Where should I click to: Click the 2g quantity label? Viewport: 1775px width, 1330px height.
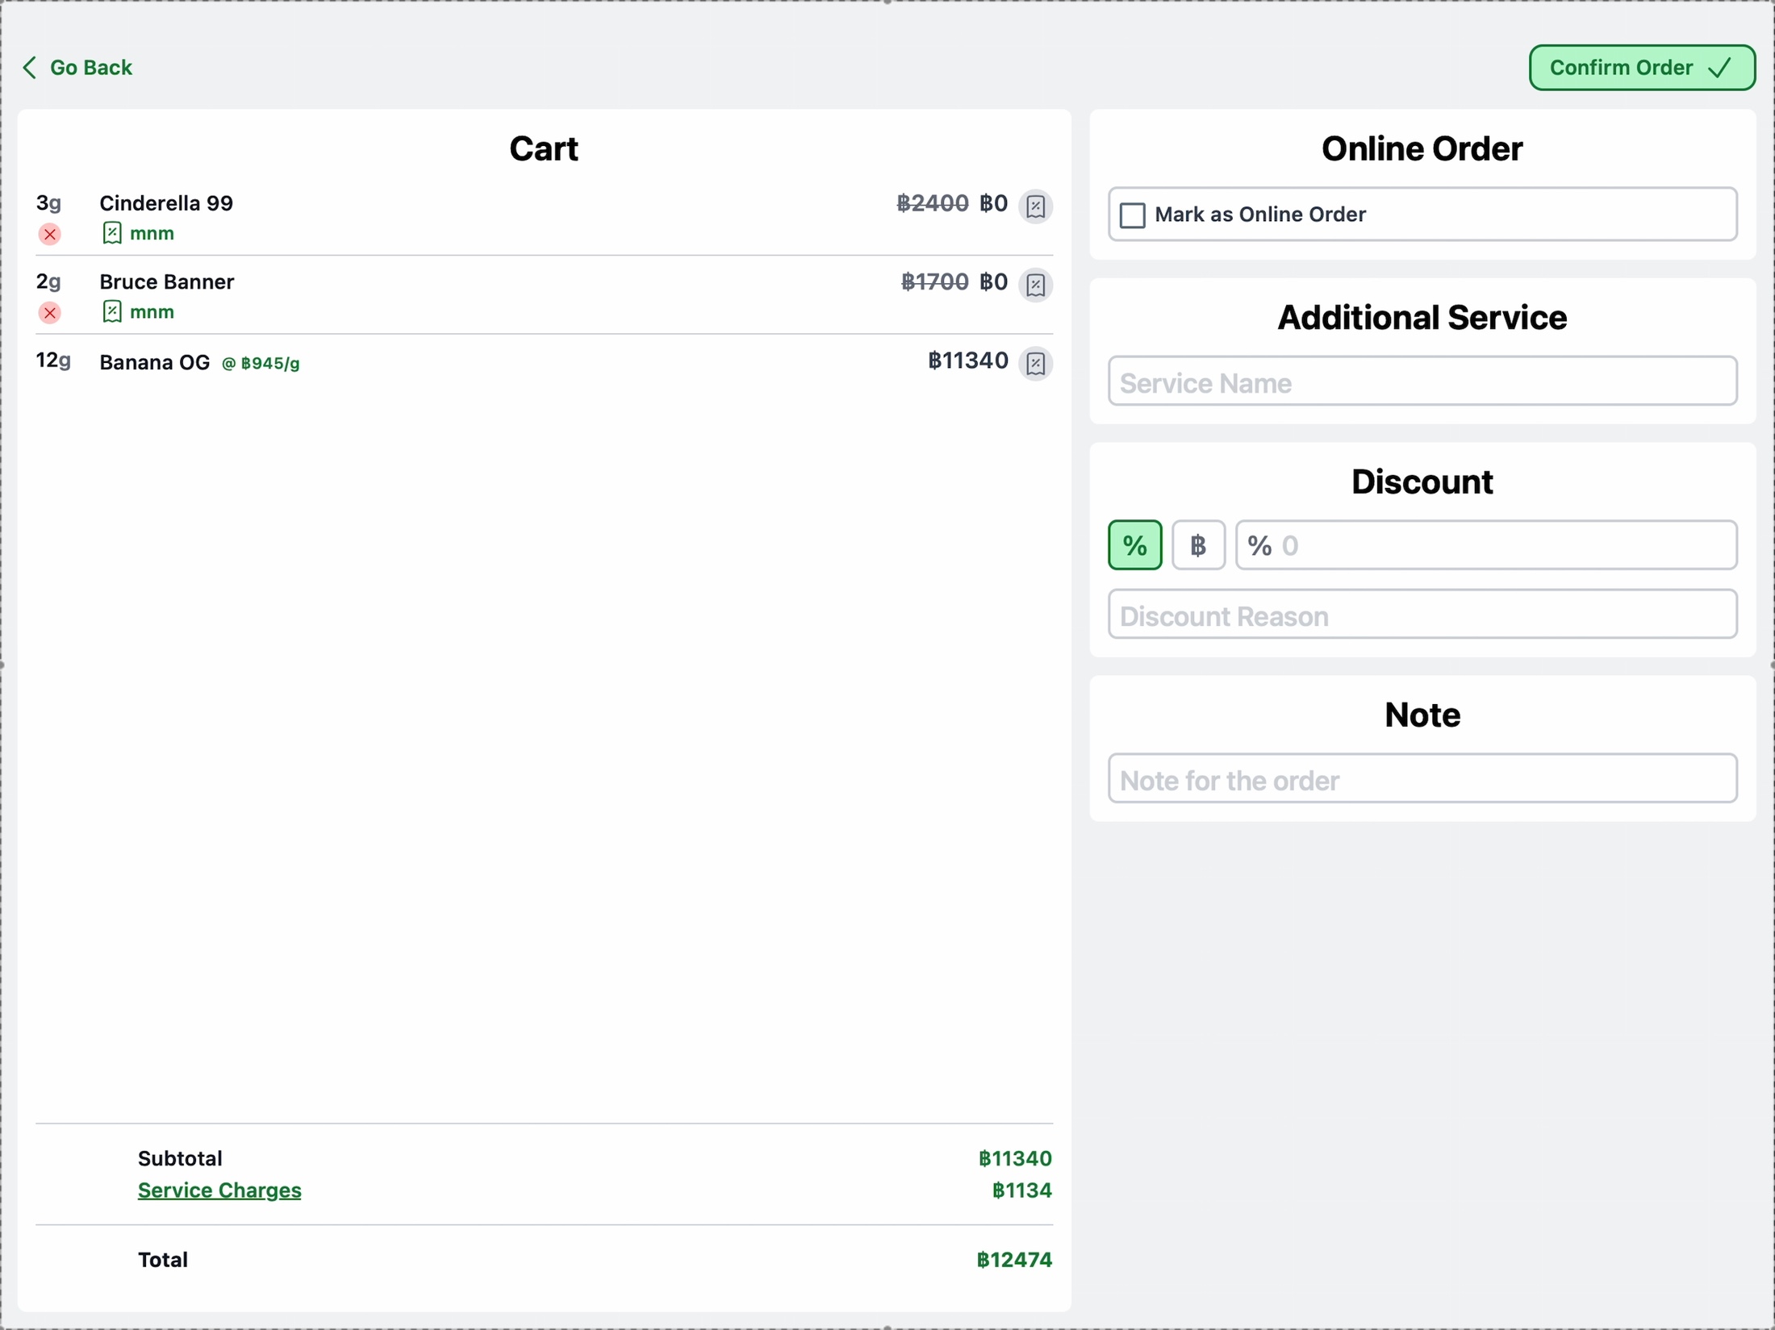(48, 281)
